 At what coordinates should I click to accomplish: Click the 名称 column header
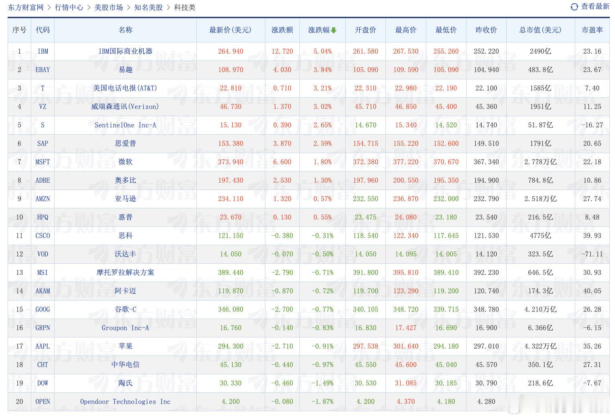[x=125, y=30]
